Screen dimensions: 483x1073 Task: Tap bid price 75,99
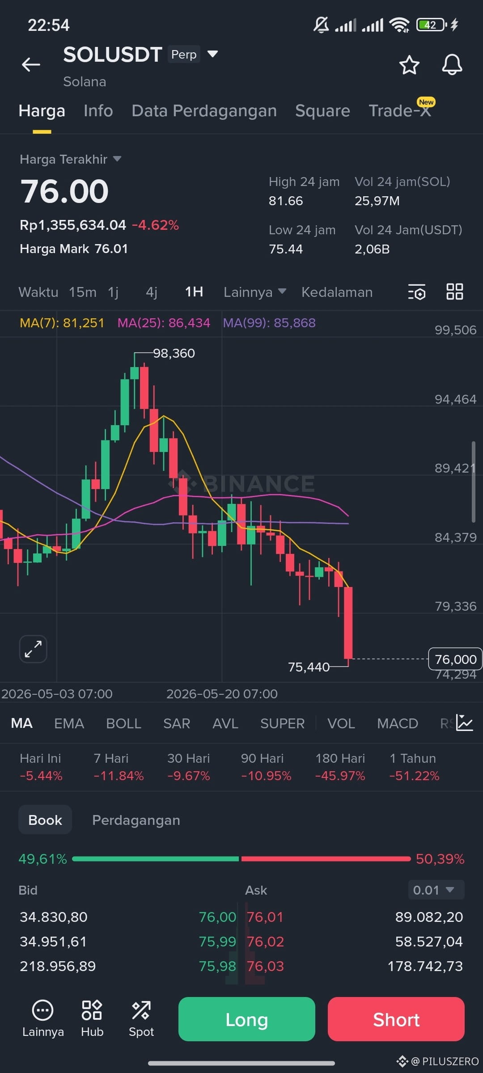point(217,942)
